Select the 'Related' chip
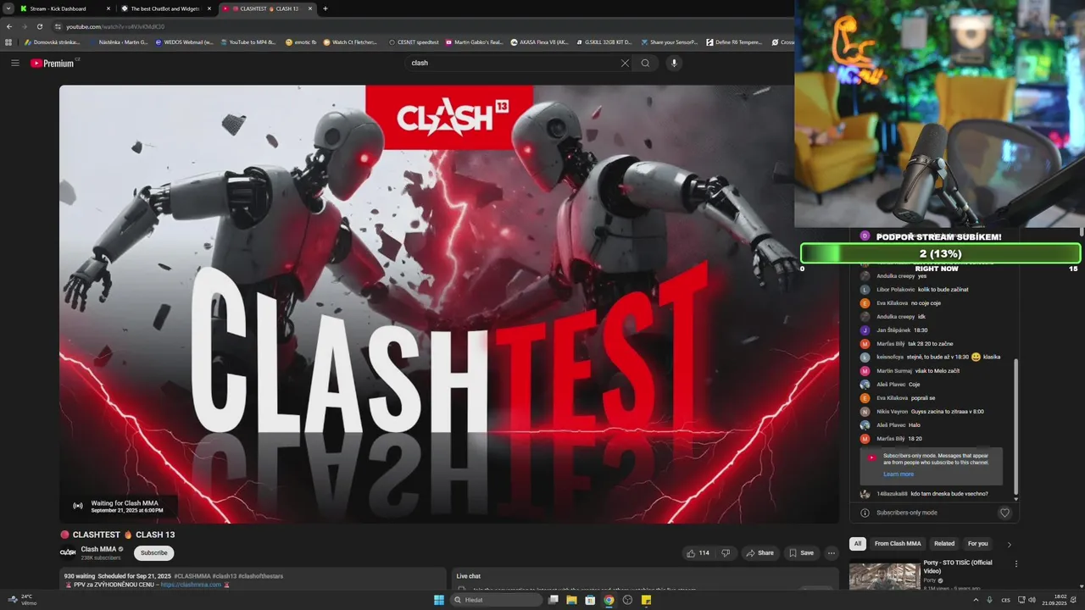 pos(944,544)
